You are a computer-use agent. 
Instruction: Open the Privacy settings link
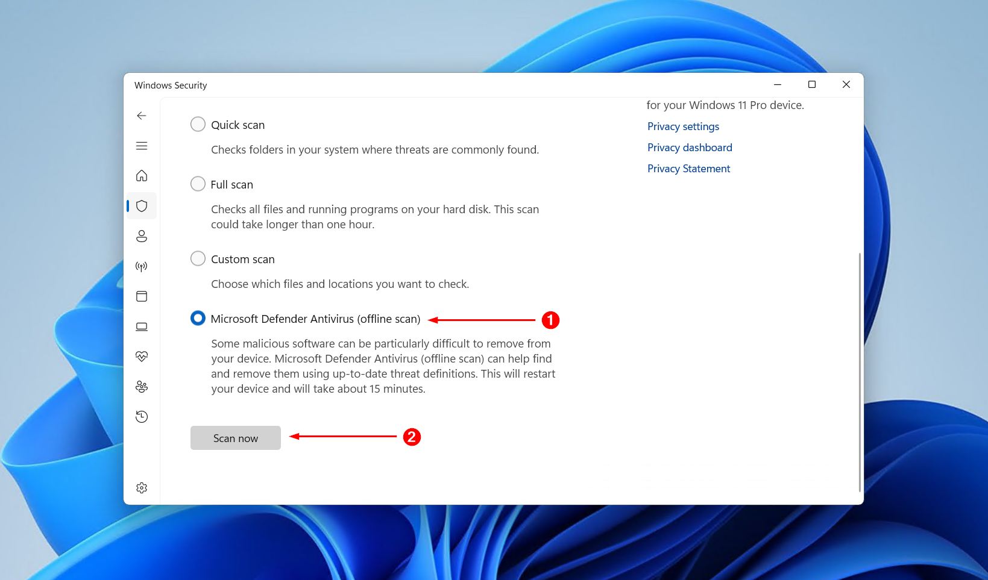coord(683,126)
